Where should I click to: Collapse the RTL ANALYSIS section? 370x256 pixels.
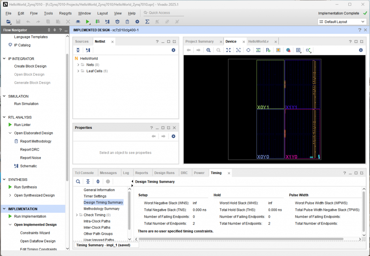(4, 117)
